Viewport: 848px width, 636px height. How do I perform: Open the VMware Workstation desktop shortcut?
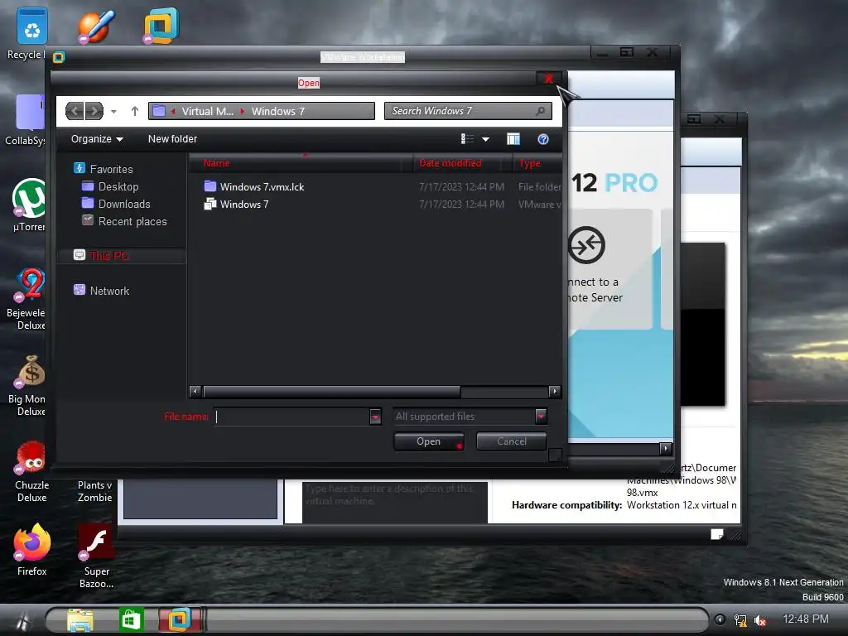[x=161, y=26]
